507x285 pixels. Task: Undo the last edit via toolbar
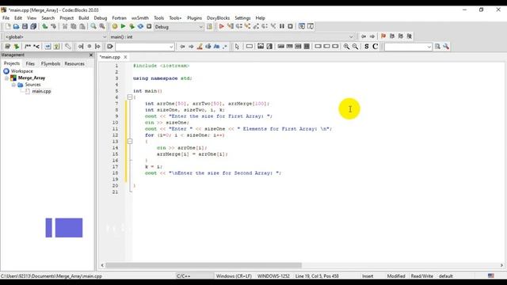tap(45, 26)
